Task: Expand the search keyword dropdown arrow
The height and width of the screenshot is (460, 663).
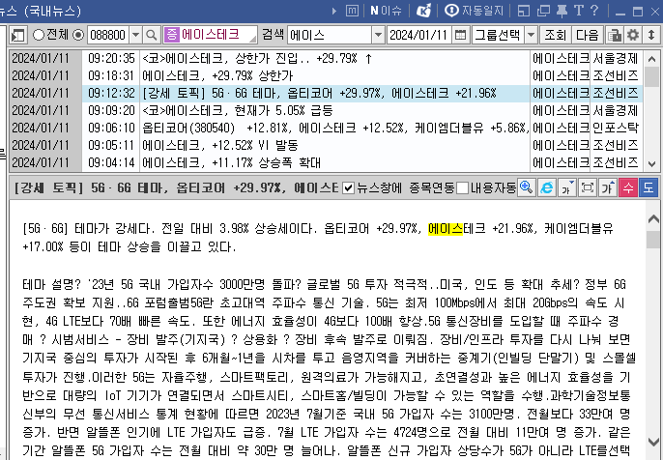Action: (x=378, y=35)
